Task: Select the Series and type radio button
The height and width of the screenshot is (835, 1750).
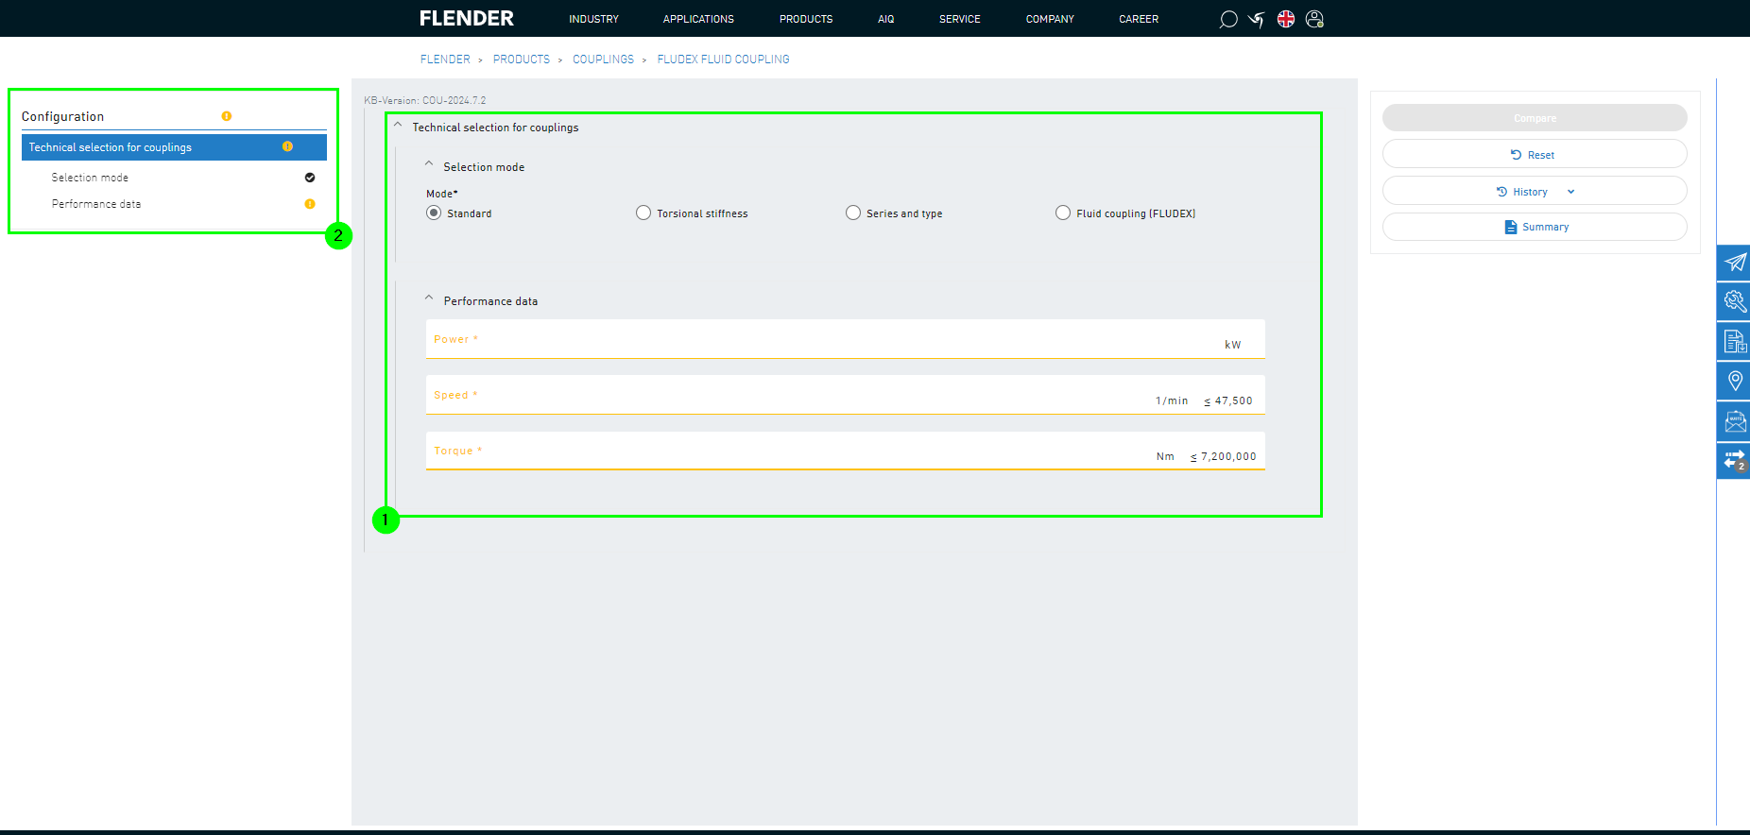Action: [853, 213]
